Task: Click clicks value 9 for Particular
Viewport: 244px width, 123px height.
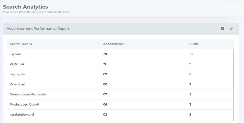Action: (x=190, y=64)
